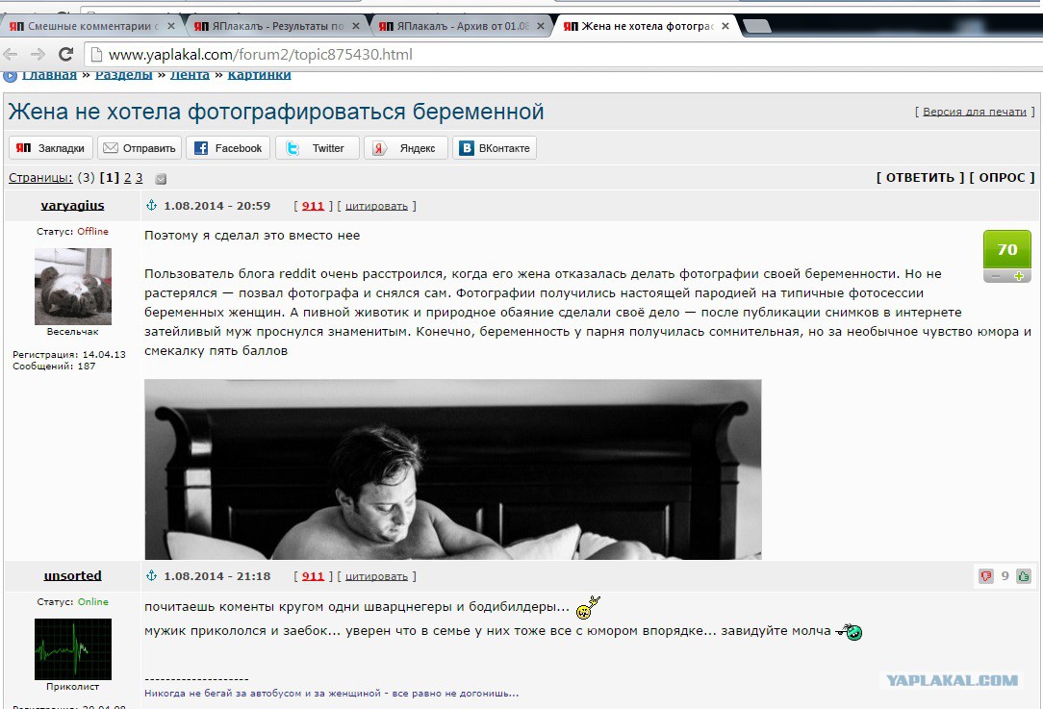Screen dimensions: 1043x709
Task: Thumbs up unsorted's comment
Action: point(1024,576)
